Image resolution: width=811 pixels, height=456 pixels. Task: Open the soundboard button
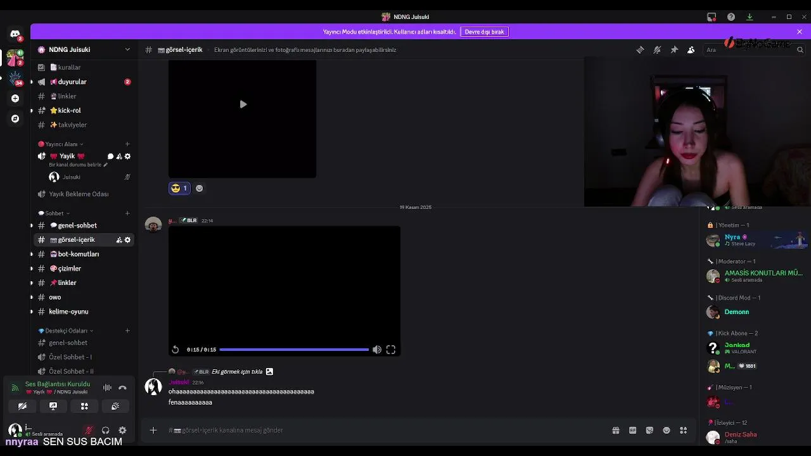click(x=115, y=406)
